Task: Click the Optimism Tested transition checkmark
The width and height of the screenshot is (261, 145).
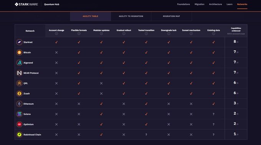Action: point(146,124)
